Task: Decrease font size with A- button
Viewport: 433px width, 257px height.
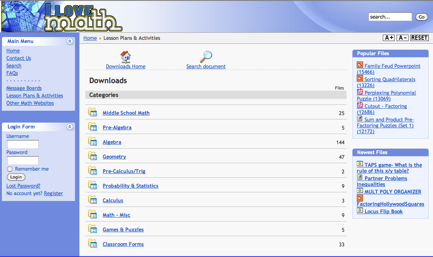Action: click(x=403, y=38)
